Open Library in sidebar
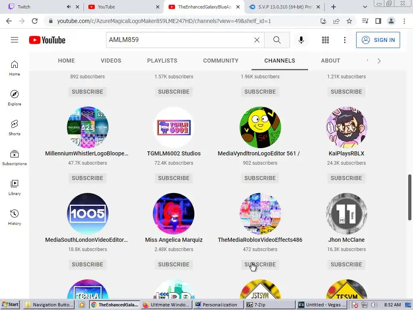 click(x=15, y=187)
